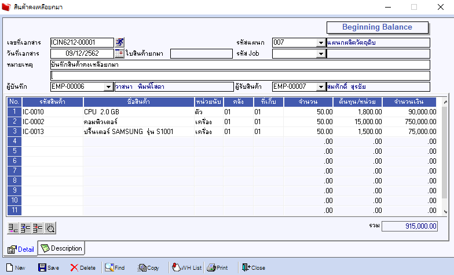The width and height of the screenshot is (454, 275).
Task: Click the 750,000.00 amount cell
Action: [409, 122]
